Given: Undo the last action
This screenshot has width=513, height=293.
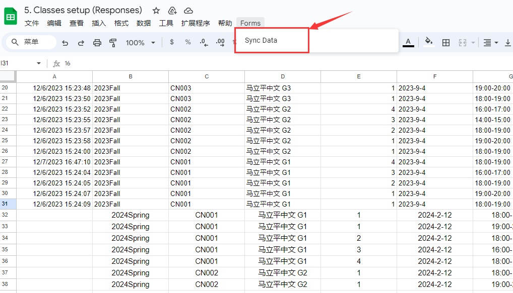Looking at the screenshot, I should click(65, 43).
